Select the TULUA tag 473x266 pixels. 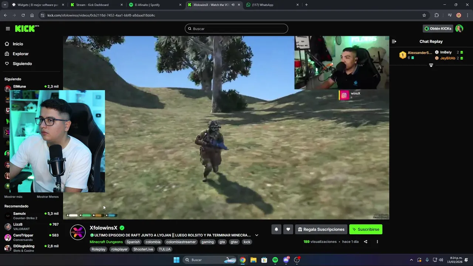coord(165,249)
